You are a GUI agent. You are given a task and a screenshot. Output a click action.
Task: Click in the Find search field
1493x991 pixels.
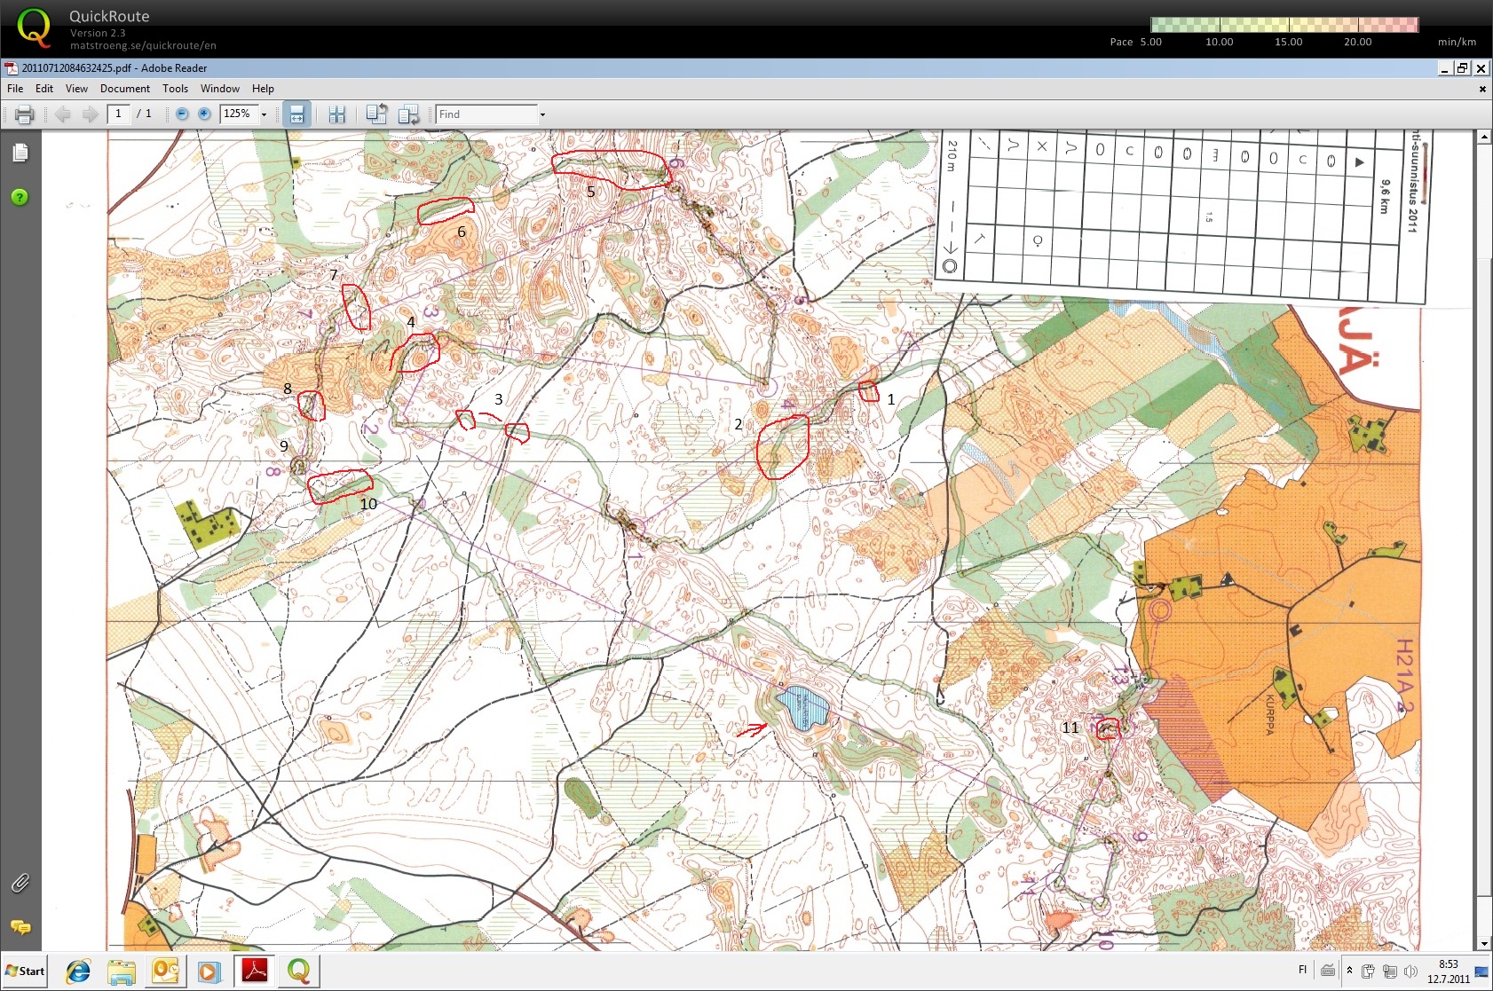[486, 114]
